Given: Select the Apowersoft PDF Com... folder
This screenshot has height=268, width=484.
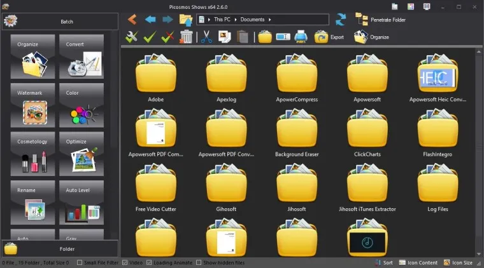Looking at the screenshot, I should [x=156, y=133].
